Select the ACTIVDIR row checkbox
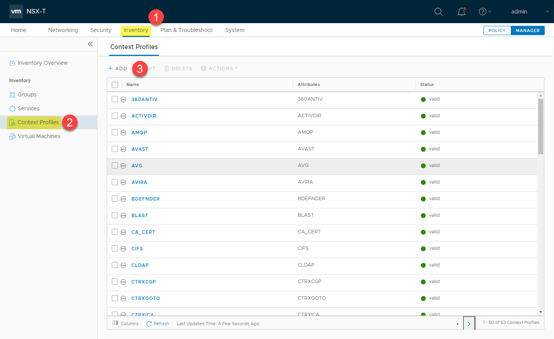Image resolution: width=554 pixels, height=339 pixels. (x=115, y=116)
